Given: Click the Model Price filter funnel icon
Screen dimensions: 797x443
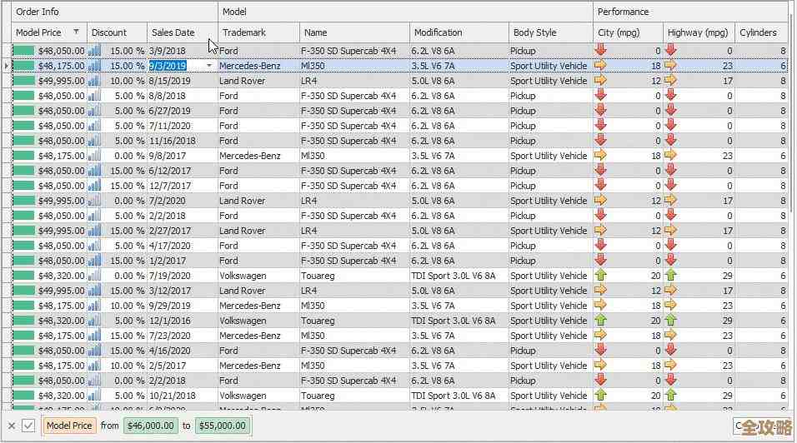Looking at the screenshot, I should coord(77,32).
